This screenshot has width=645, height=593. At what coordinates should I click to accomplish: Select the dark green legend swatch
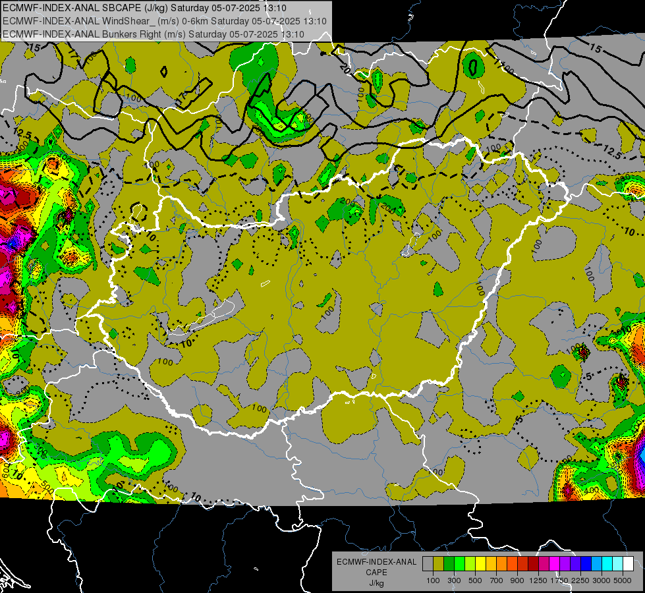(449, 563)
